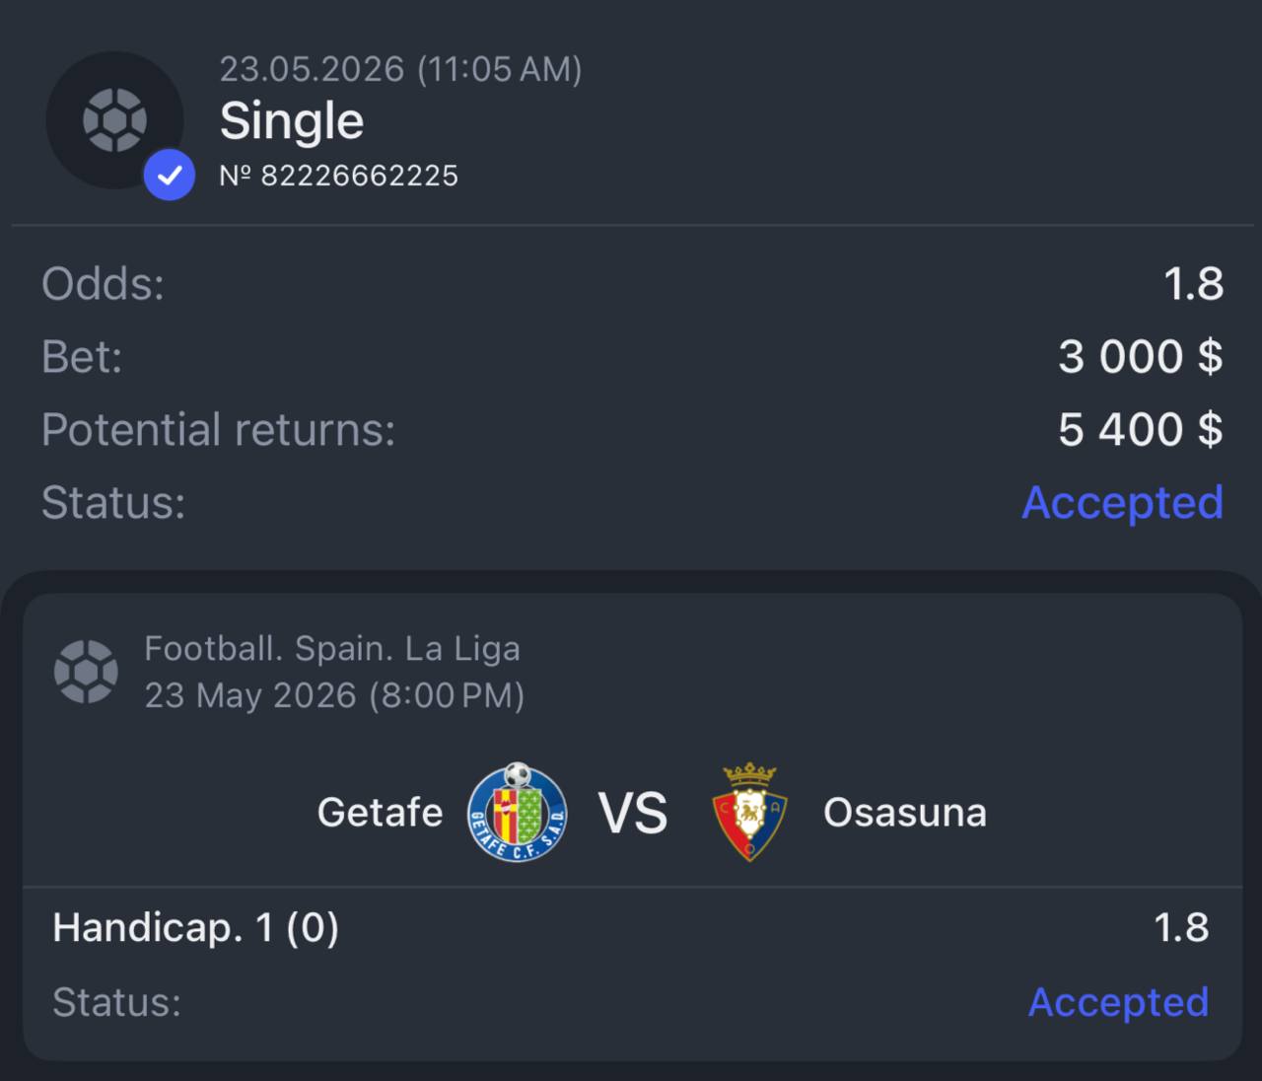Click the 5 400 $ potential returns
The width and height of the screenshot is (1262, 1081).
point(1141,430)
